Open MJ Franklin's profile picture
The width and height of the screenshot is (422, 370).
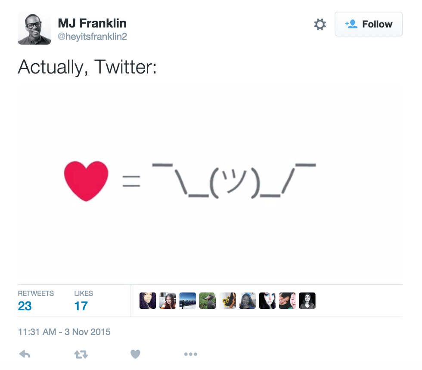coord(34,28)
